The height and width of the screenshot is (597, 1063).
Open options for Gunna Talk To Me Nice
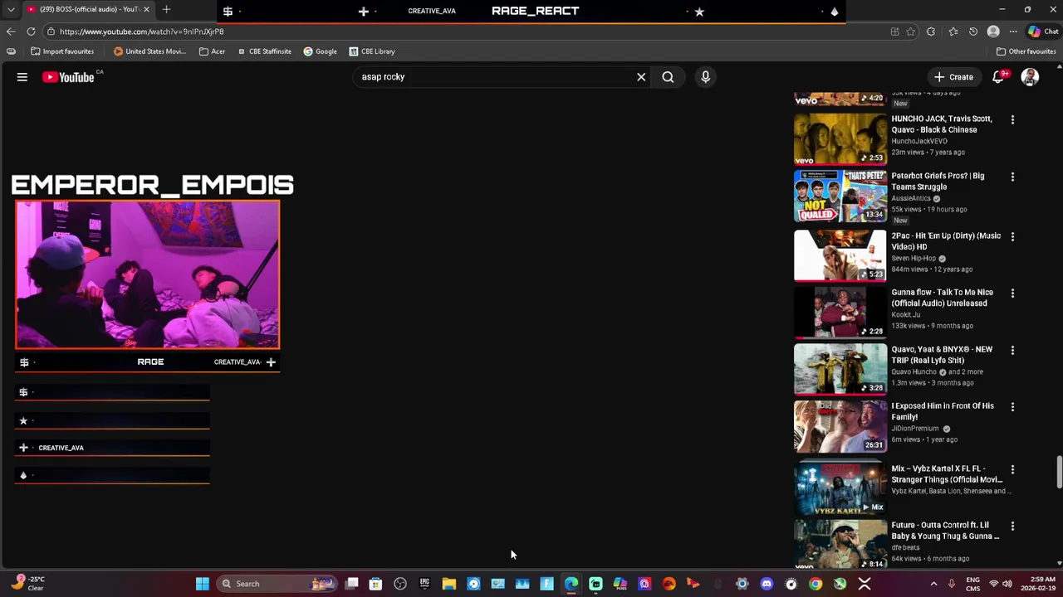1012,293
